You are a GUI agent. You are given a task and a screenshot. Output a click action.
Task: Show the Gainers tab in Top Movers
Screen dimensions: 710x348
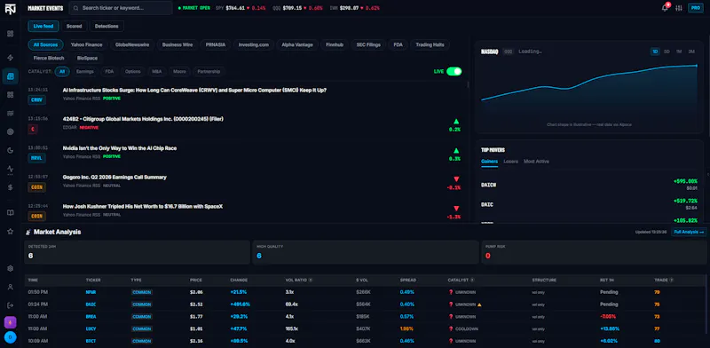tap(490, 162)
